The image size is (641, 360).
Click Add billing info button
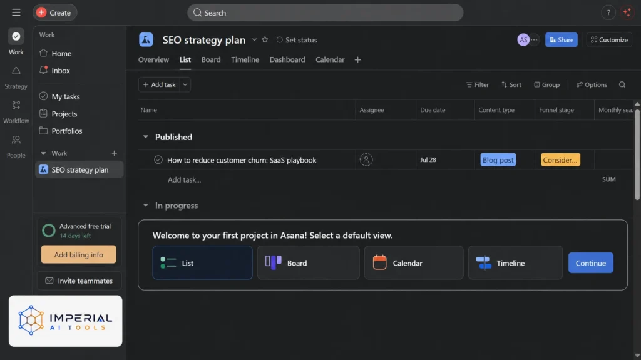[78, 255]
